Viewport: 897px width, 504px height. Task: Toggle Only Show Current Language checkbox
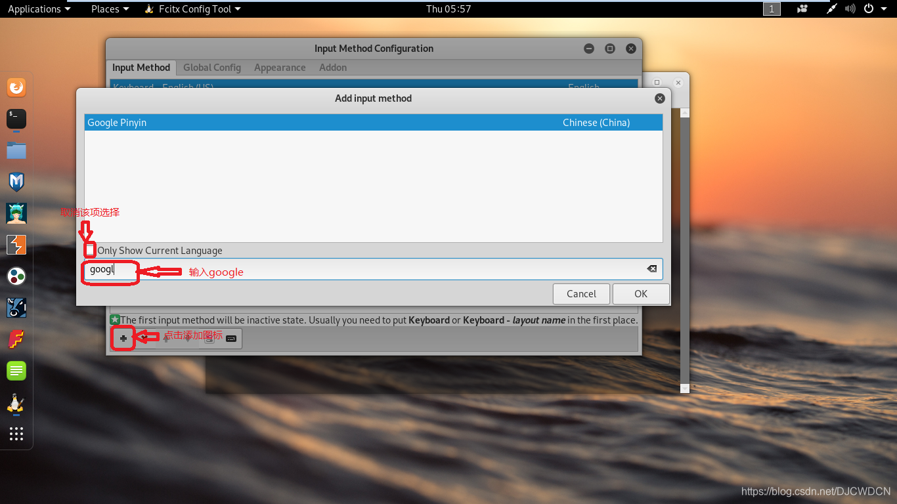(90, 250)
